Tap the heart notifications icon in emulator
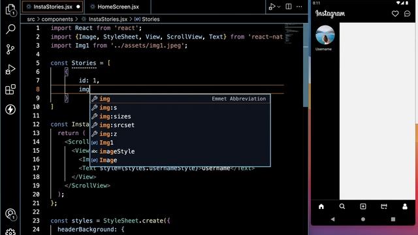 click(395, 14)
